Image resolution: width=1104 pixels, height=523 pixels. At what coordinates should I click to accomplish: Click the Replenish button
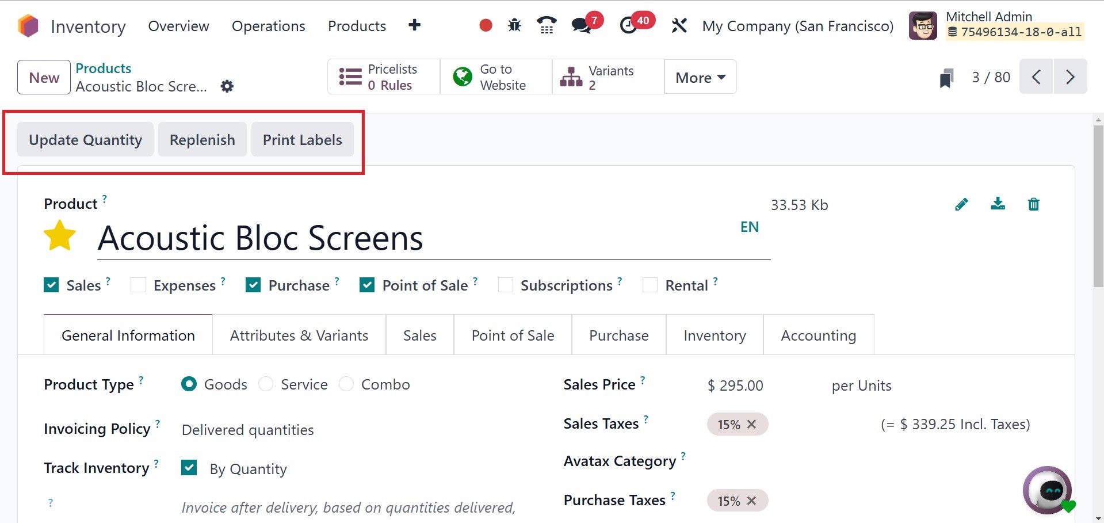(203, 140)
